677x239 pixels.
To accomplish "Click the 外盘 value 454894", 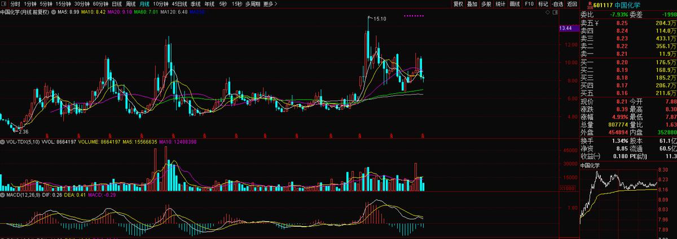I will (x=618, y=132).
